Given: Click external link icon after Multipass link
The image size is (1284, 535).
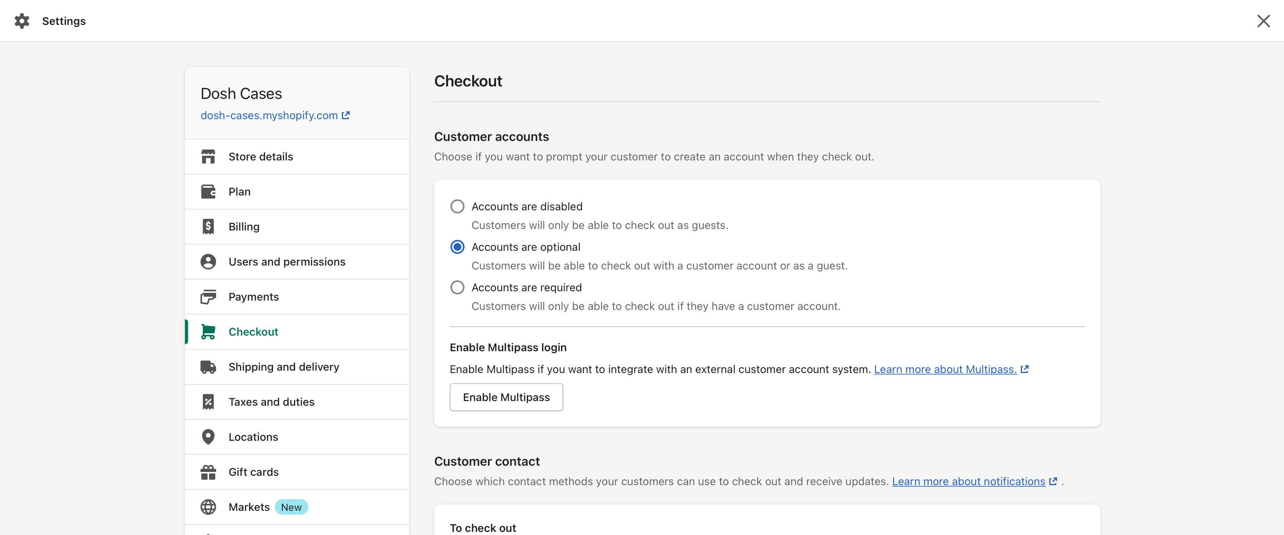Looking at the screenshot, I should coord(1025,370).
